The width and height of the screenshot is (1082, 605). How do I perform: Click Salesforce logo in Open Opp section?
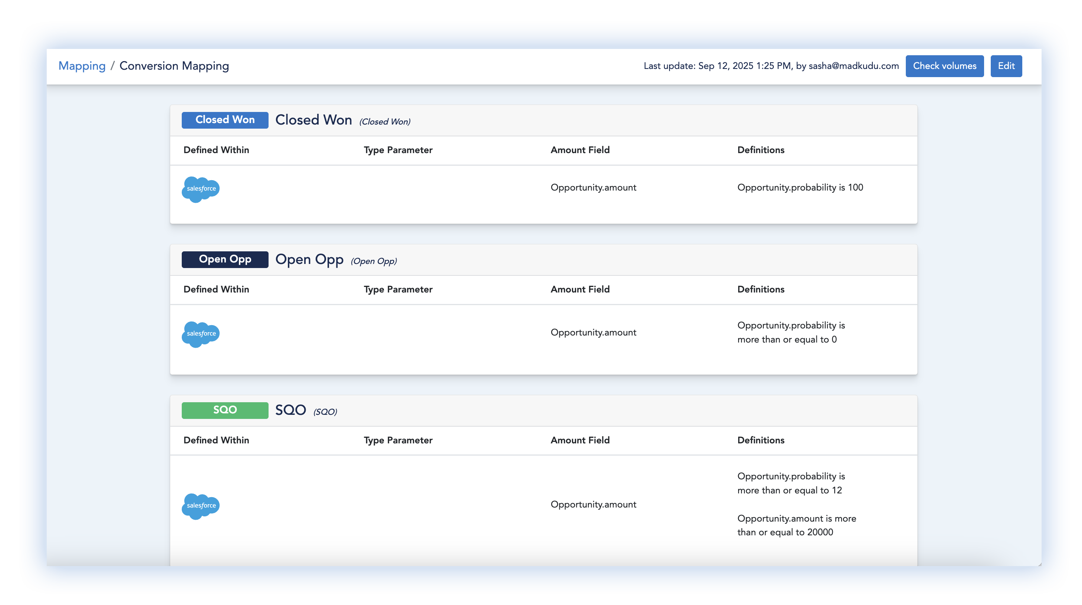pyautogui.click(x=200, y=334)
